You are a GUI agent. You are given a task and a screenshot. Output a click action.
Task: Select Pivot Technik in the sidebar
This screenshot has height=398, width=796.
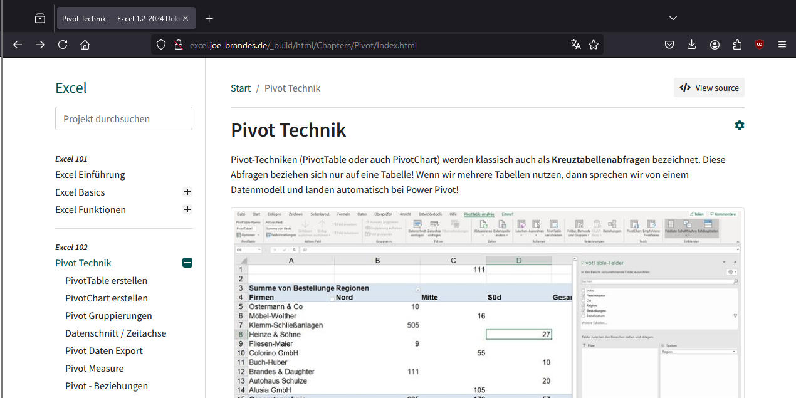pos(83,263)
